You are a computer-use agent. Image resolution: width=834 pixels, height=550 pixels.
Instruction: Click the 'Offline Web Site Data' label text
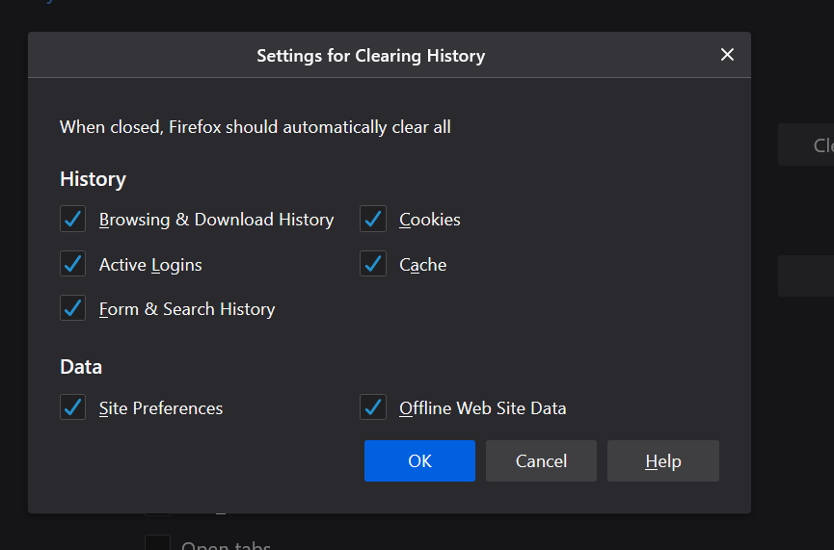[482, 408]
